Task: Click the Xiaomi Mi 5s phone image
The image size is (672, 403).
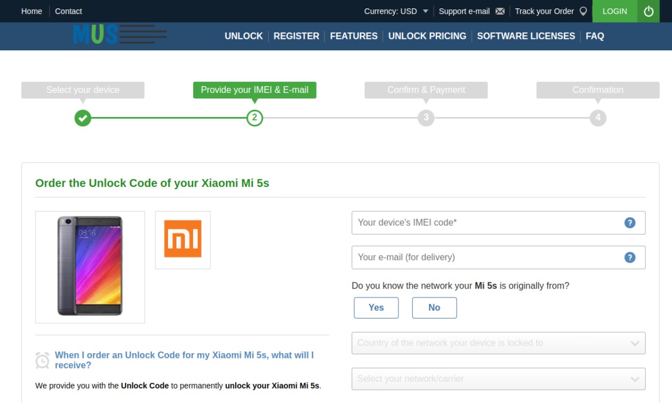Action: coord(90,267)
